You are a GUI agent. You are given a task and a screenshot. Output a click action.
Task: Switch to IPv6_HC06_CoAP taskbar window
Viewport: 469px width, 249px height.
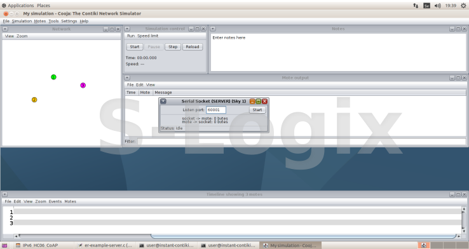point(37,245)
